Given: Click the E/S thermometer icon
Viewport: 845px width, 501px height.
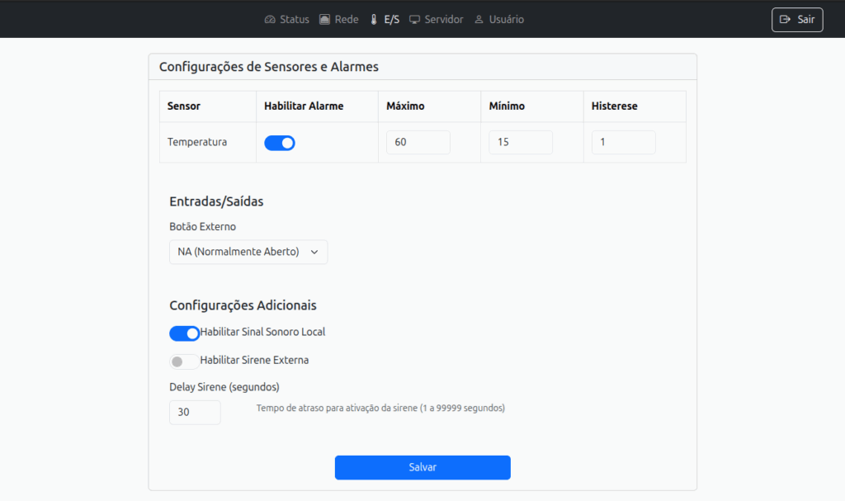Looking at the screenshot, I should tap(374, 20).
